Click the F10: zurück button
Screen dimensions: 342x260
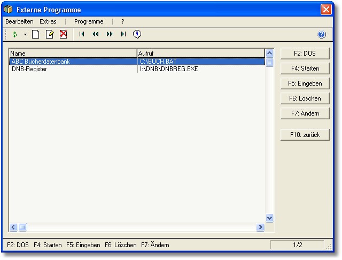305,135
